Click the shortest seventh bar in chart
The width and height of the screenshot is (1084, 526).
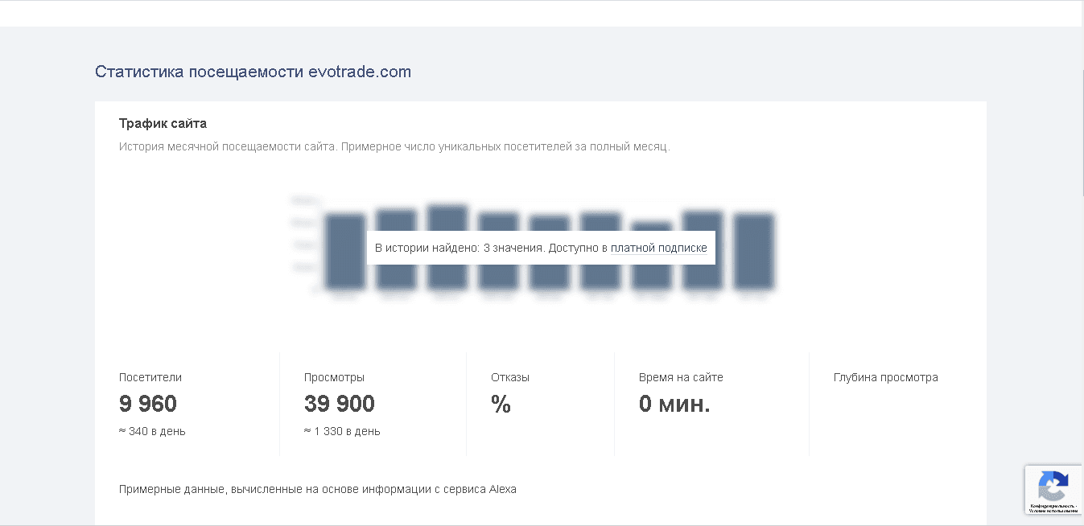pos(651,273)
